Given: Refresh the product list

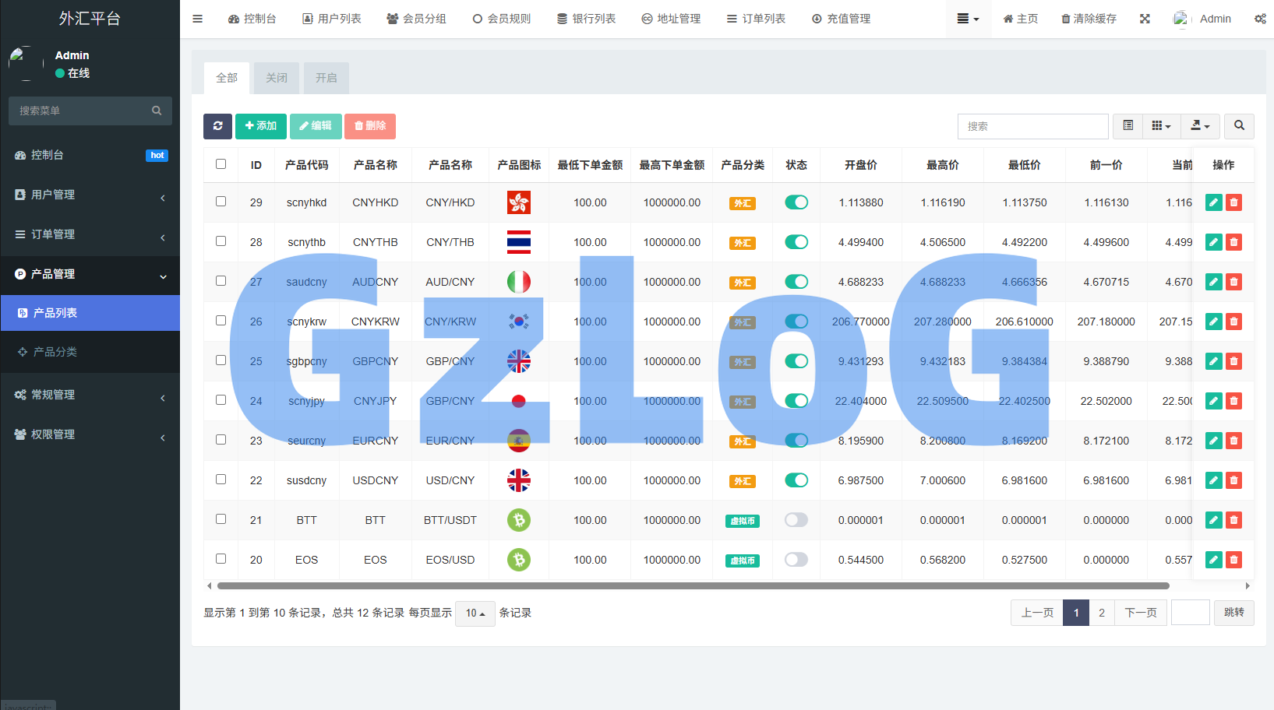Looking at the screenshot, I should (217, 126).
